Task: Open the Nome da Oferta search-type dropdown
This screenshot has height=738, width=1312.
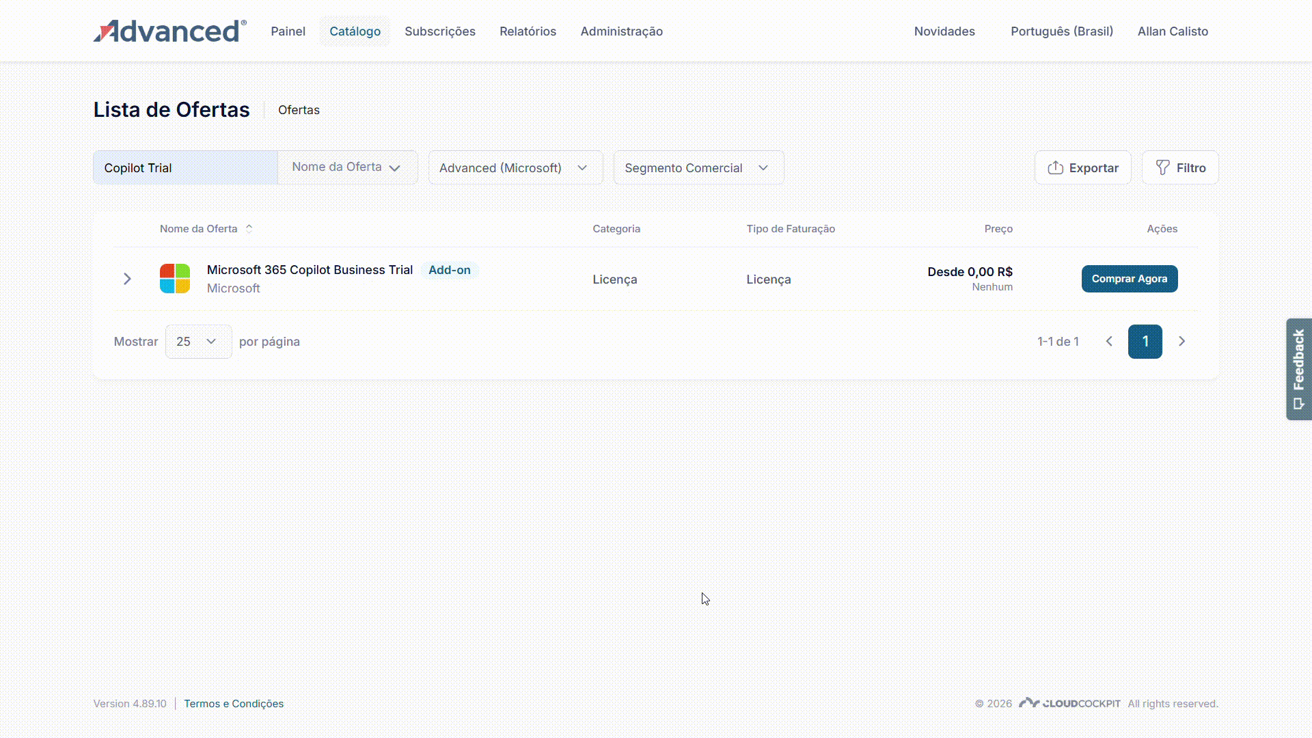Action: [347, 167]
